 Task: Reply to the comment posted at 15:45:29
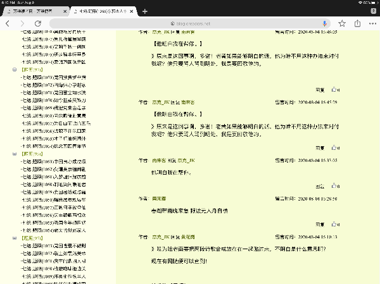click(x=320, y=148)
